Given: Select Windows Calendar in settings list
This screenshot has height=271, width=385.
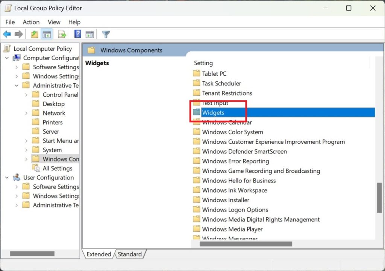Looking at the screenshot, I should coord(227,122).
